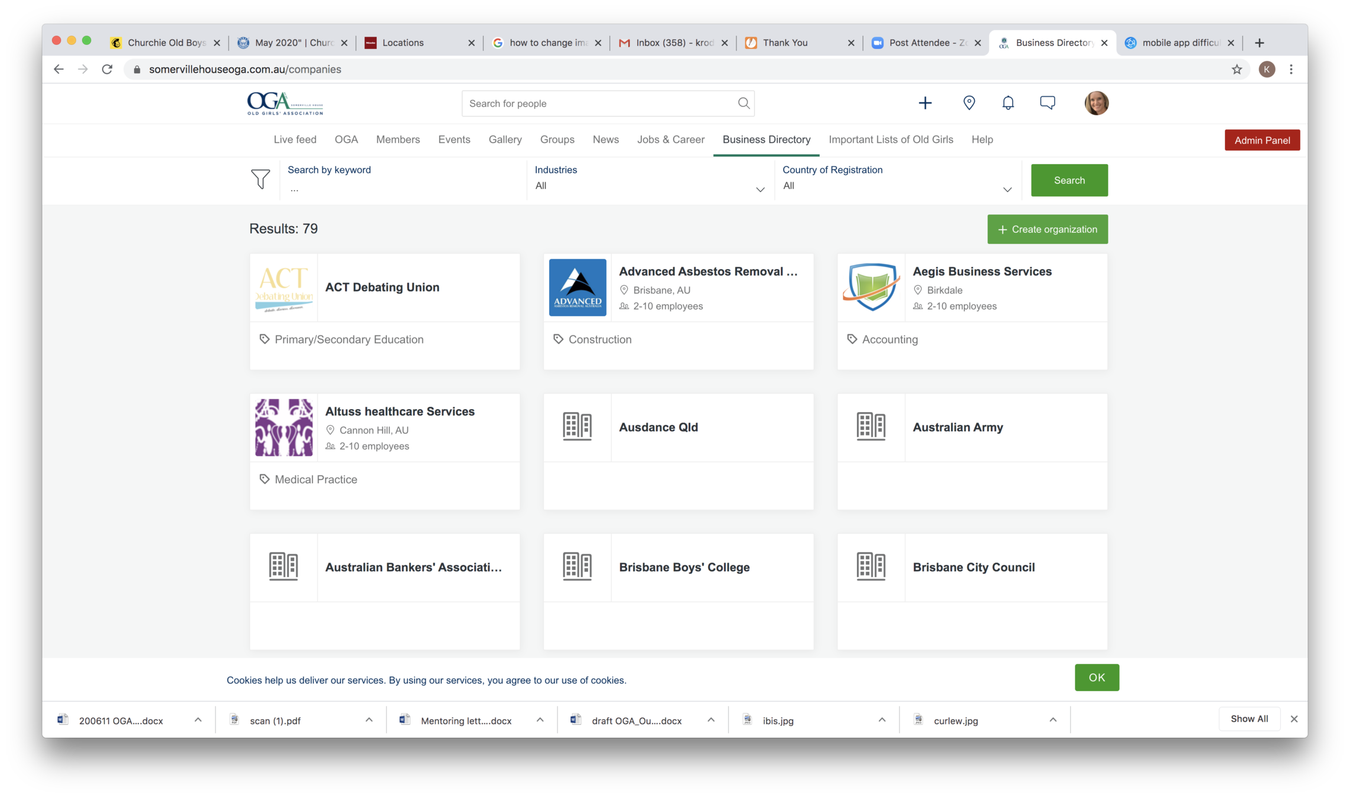Viewport: 1350px width, 798px height.
Task: Open the Aegis Business Services logo thumbnail
Action: 871,287
